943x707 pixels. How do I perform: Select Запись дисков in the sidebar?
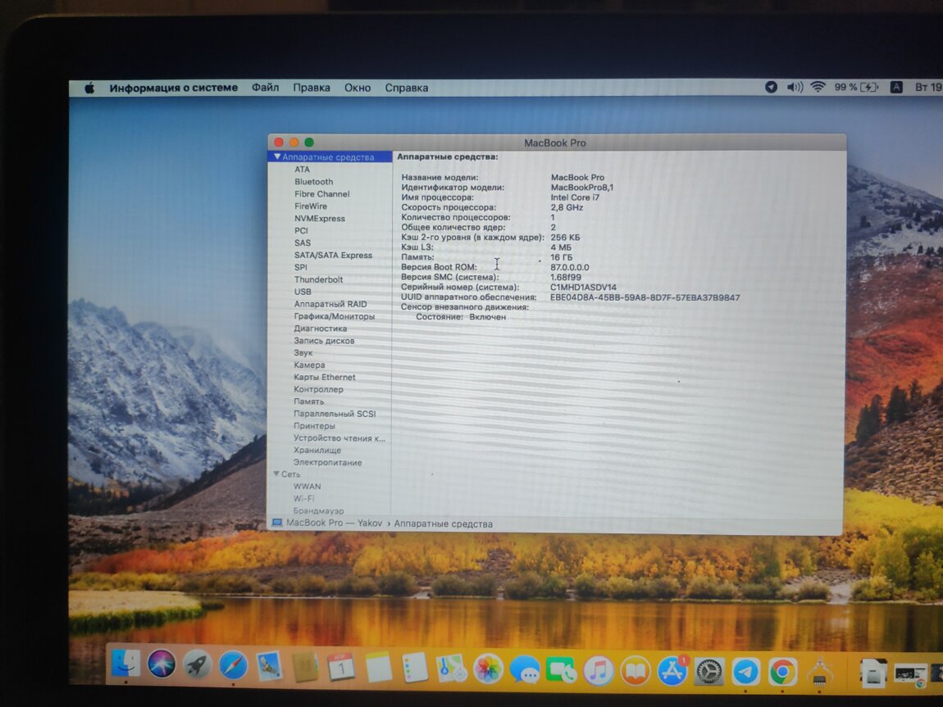[324, 341]
